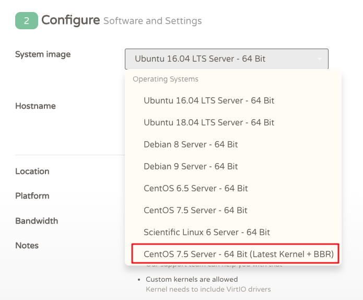Click the Bandwidth label
363x300 pixels.
click(37, 221)
